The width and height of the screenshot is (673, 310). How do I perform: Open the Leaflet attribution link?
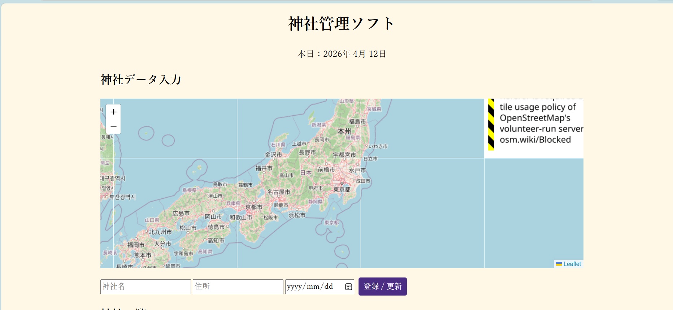pos(572,264)
